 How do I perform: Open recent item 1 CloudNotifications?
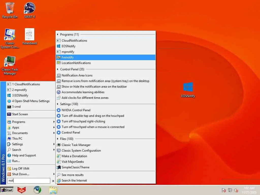click(31, 84)
